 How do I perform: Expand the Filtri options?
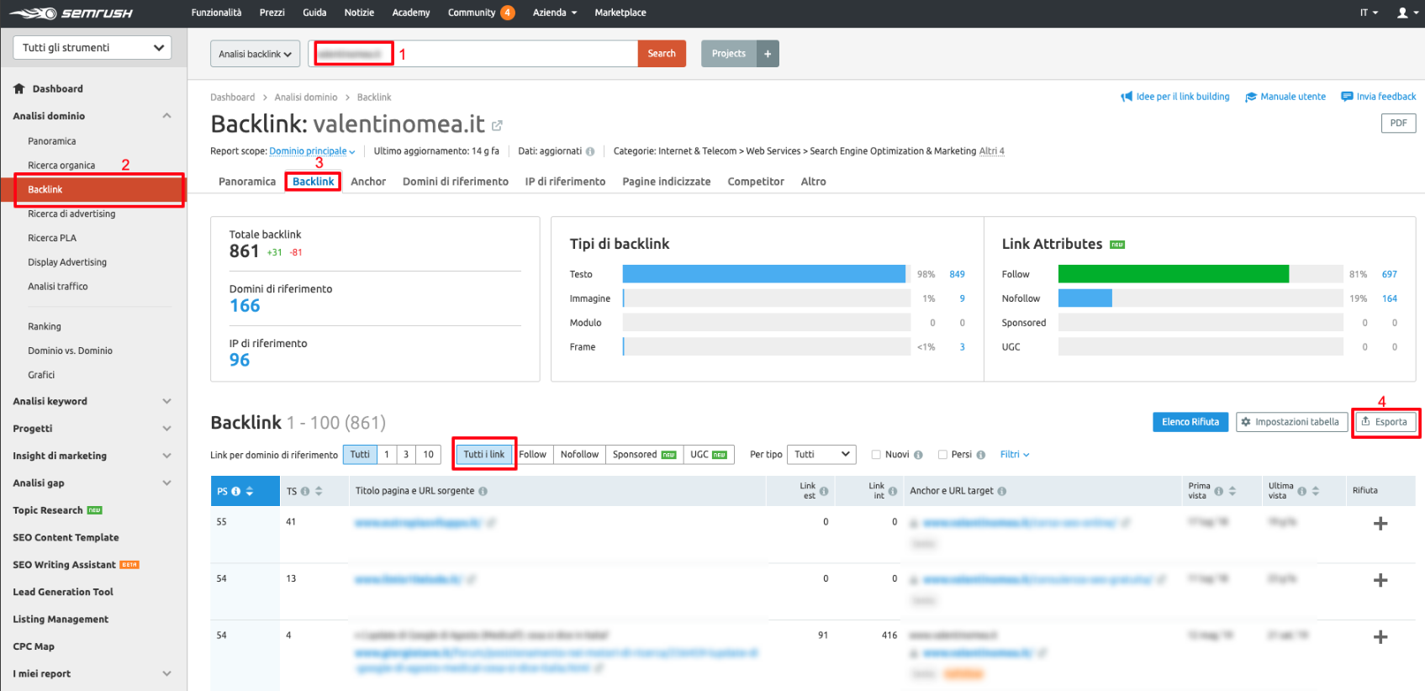[x=1015, y=455]
